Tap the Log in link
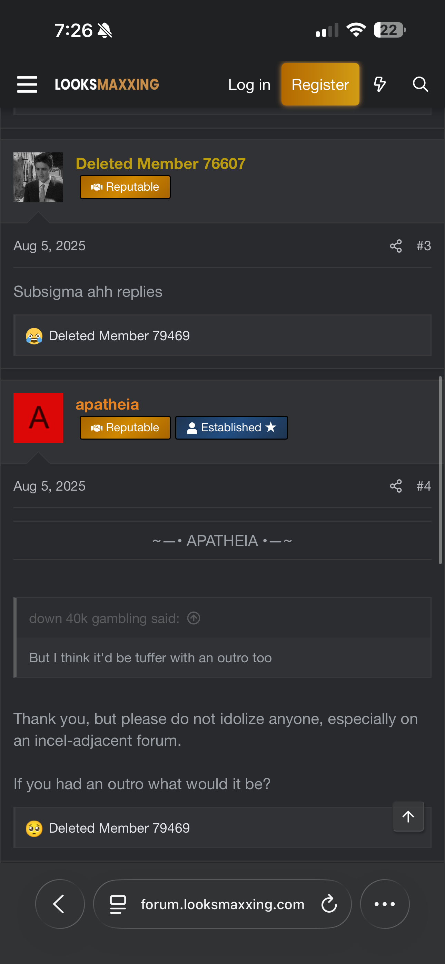The image size is (445, 964). (249, 85)
